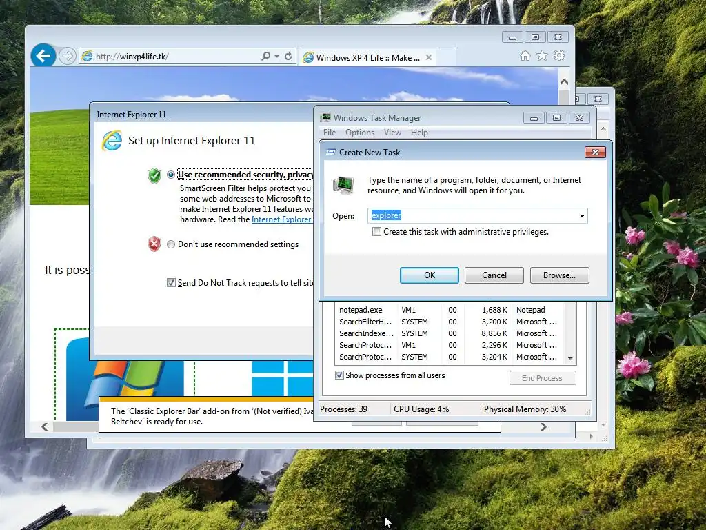Screen dimensions: 706x530
Task: Open address bar autocomplete dropdown arrow
Action: tap(277, 57)
